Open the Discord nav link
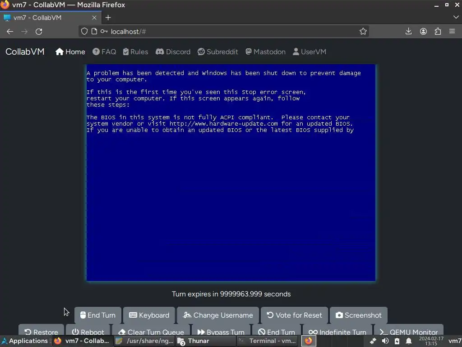 [173, 52]
